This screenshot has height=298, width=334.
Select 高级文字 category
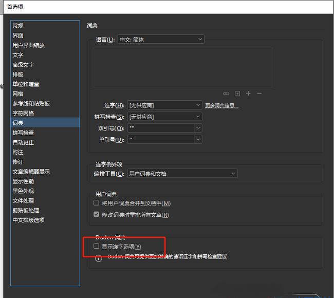click(45, 65)
